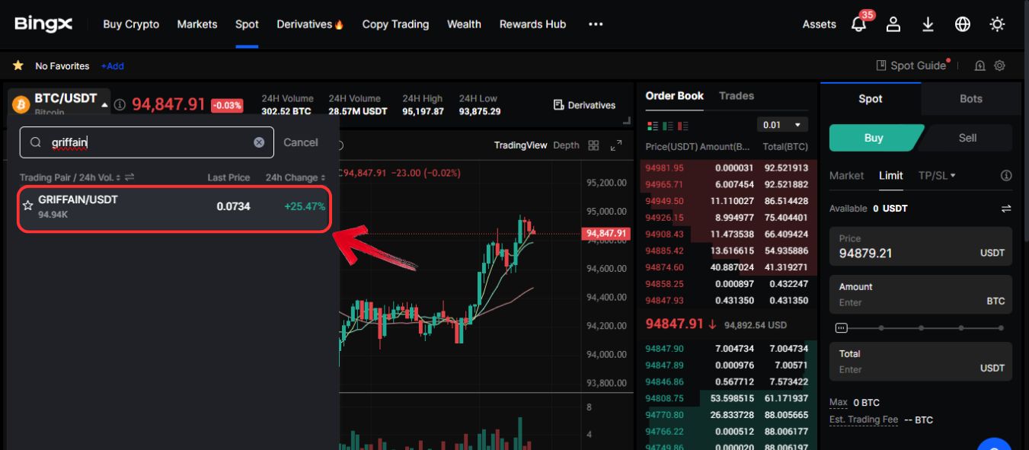1029x450 pixels.
Task: Switch chart to Depth view
Action: click(566, 145)
